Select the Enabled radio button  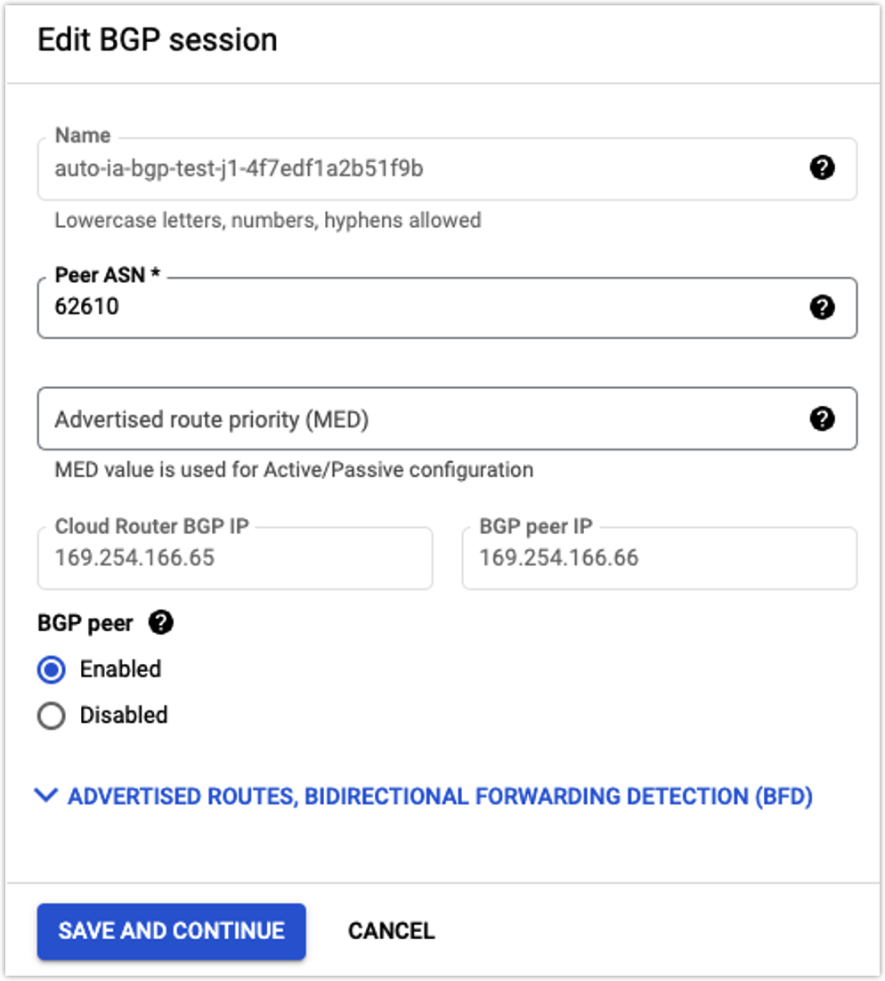point(52,669)
